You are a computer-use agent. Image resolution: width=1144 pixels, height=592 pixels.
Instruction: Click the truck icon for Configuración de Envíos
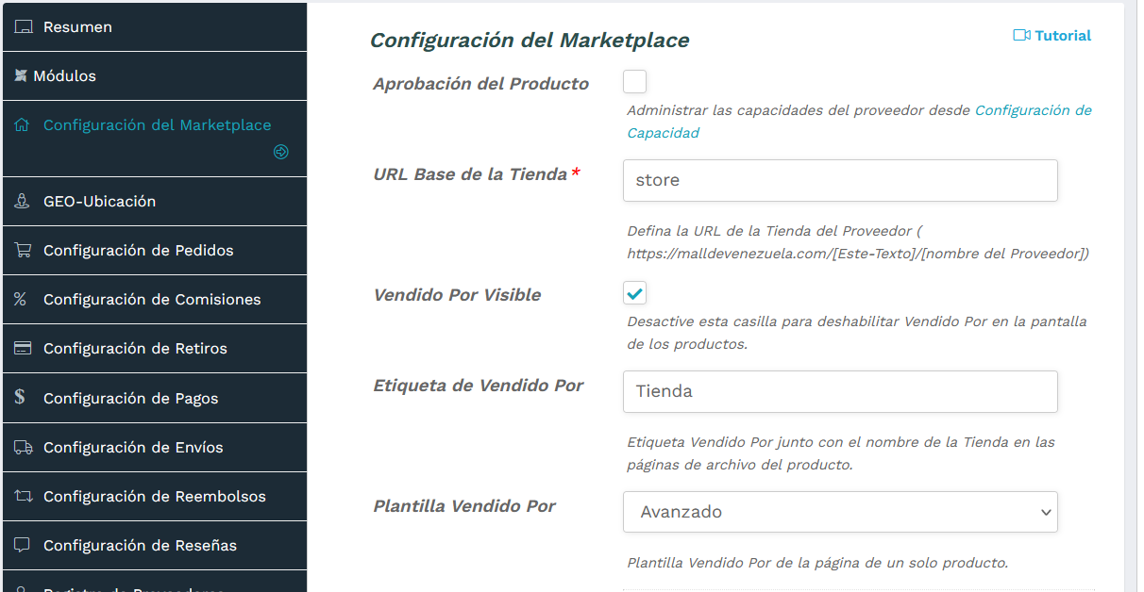pos(24,447)
